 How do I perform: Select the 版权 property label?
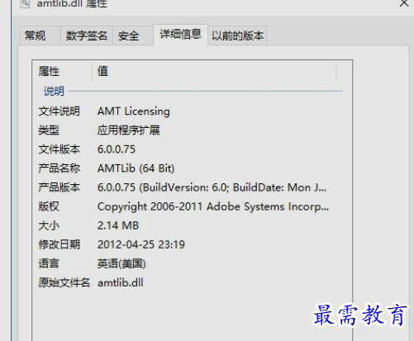(x=49, y=206)
